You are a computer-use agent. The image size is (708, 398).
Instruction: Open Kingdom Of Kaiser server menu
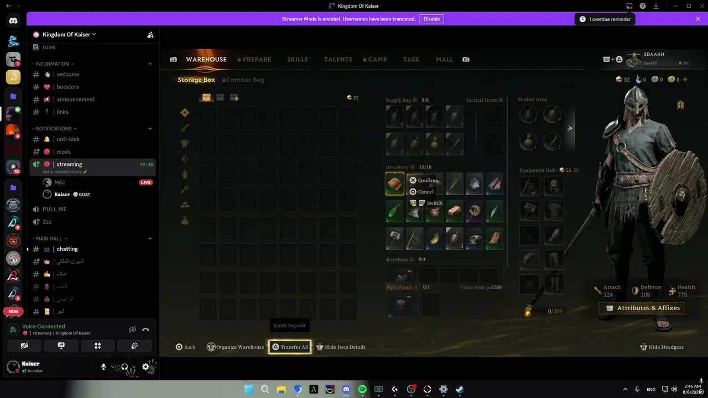[69, 34]
